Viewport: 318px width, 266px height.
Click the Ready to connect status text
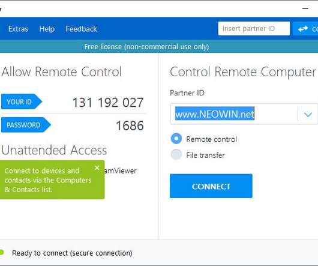point(72,253)
